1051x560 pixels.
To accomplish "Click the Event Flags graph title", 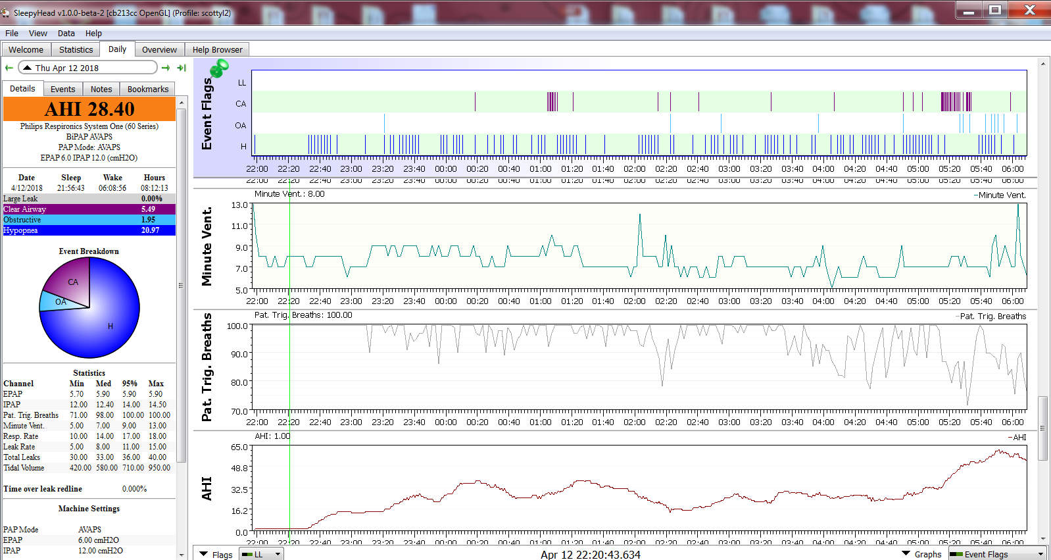I will [x=207, y=114].
